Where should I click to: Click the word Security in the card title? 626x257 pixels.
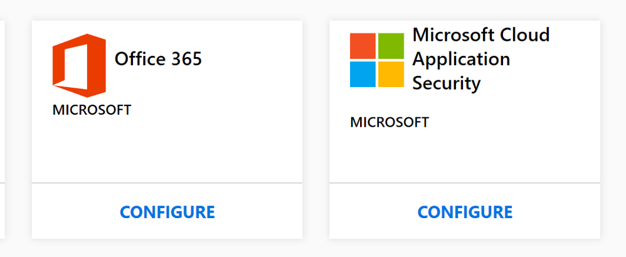pyautogui.click(x=447, y=83)
